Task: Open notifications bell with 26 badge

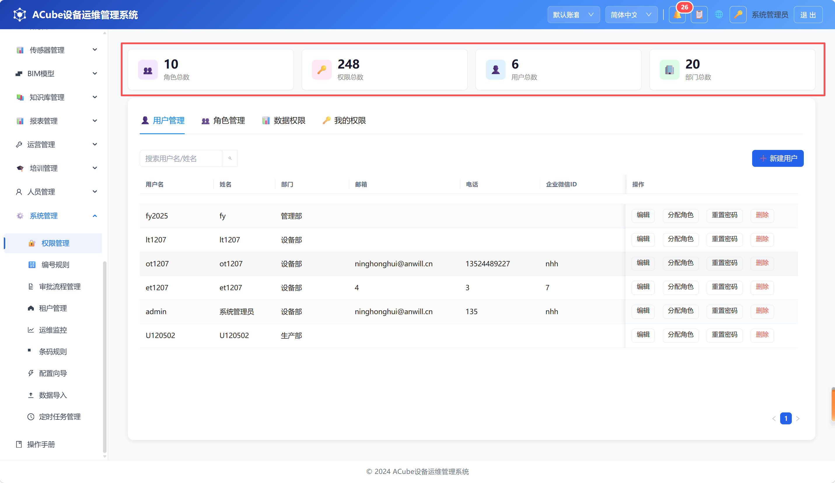Action: (x=677, y=15)
